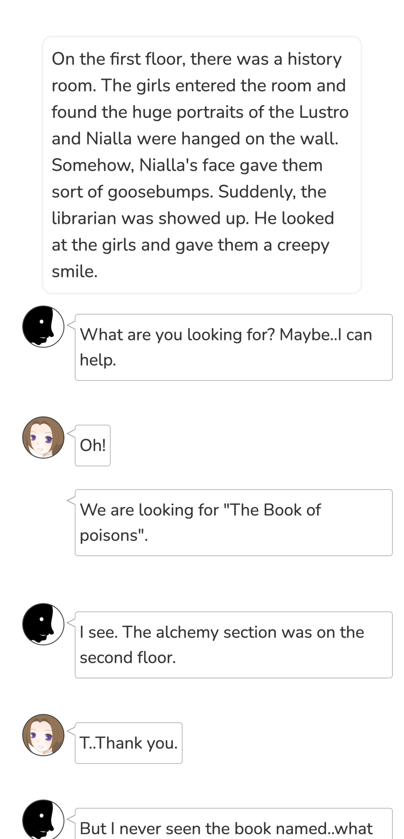The height and width of the screenshot is (839, 404).
Task: Tap the "Oh!" speech bubble
Action: [x=92, y=445]
